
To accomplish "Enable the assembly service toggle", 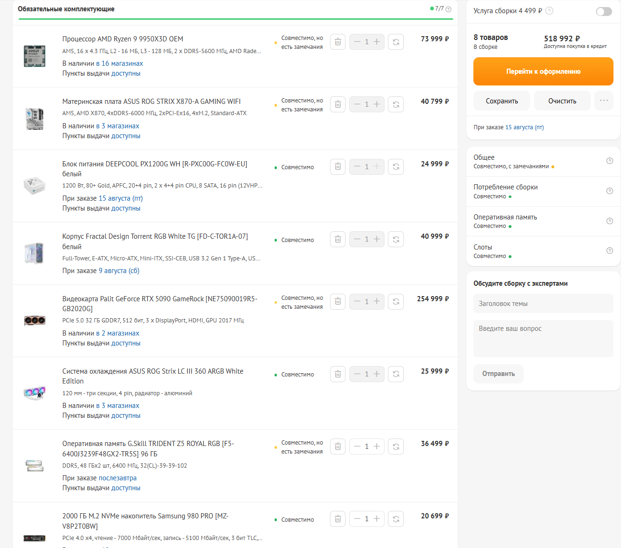I will 604,11.
